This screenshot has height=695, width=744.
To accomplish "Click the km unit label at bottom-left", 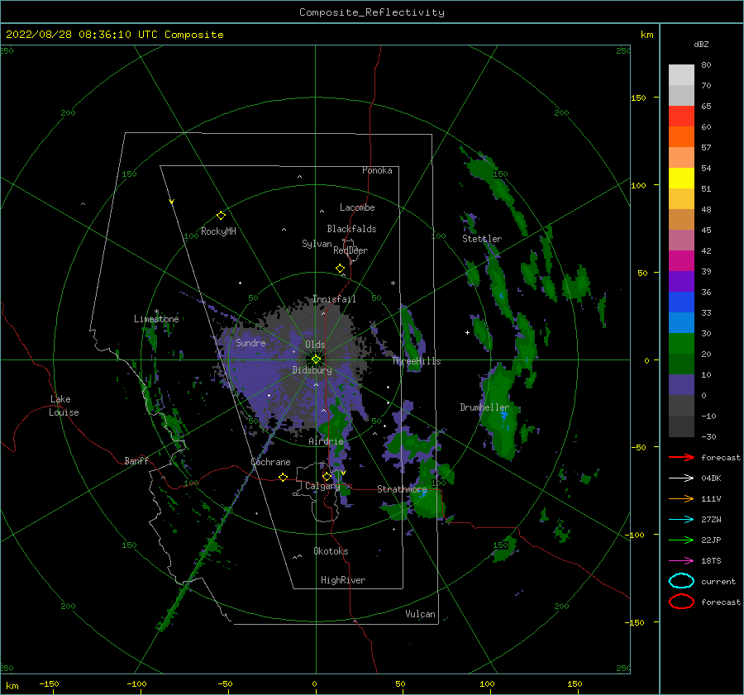I will click(x=12, y=686).
